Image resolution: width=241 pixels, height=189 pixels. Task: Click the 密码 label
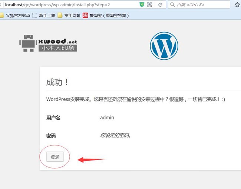[x=51, y=136]
